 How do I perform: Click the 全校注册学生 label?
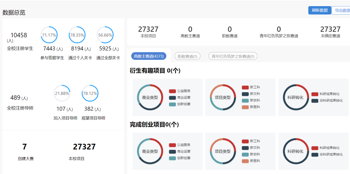coord(20,48)
